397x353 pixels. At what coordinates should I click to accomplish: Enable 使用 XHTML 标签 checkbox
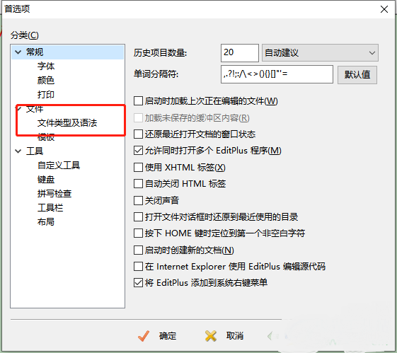pyautogui.click(x=138, y=167)
